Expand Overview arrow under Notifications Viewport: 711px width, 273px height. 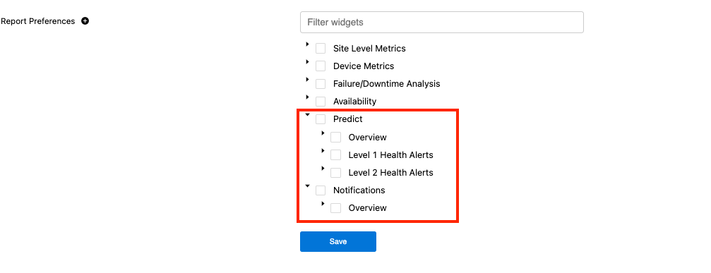tap(323, 203)
